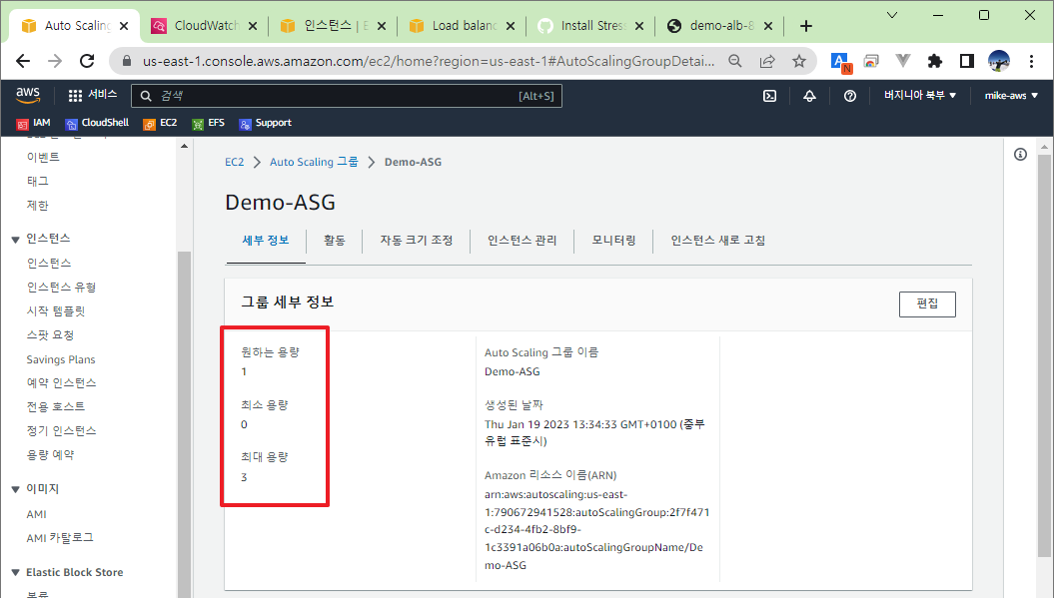Click the Auto Scaling 그룹 breadcrumb link
1054x598 pixels.
pos(314,162)
